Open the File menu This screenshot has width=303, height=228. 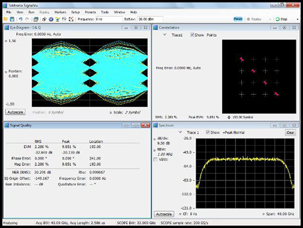[8, 12]
